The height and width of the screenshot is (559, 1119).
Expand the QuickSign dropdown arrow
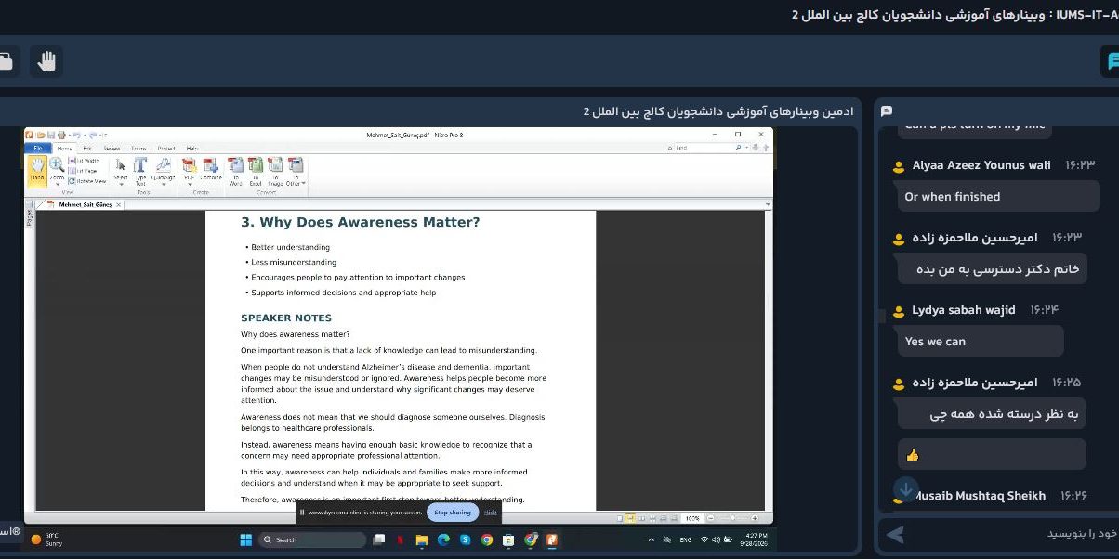(x=164, y=184)
